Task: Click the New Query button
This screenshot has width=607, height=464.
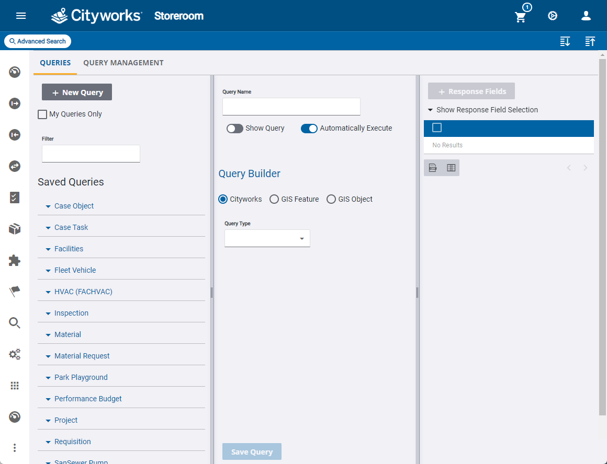Action: click(77, 92)
